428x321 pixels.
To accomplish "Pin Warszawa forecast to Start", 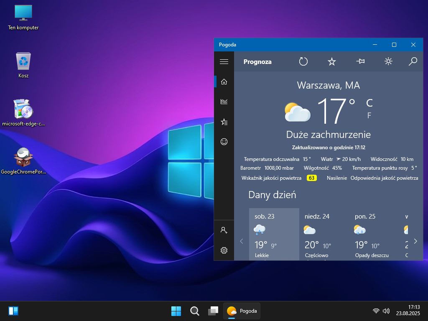I will point(360,62).
